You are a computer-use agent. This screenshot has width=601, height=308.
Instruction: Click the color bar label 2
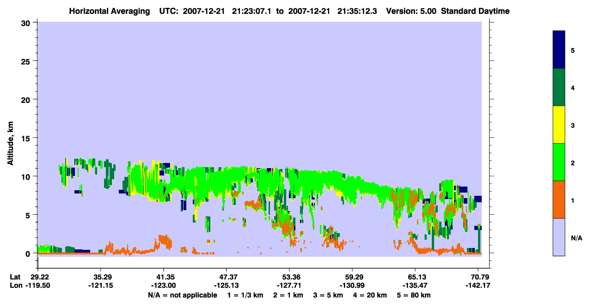pos(572,163)
